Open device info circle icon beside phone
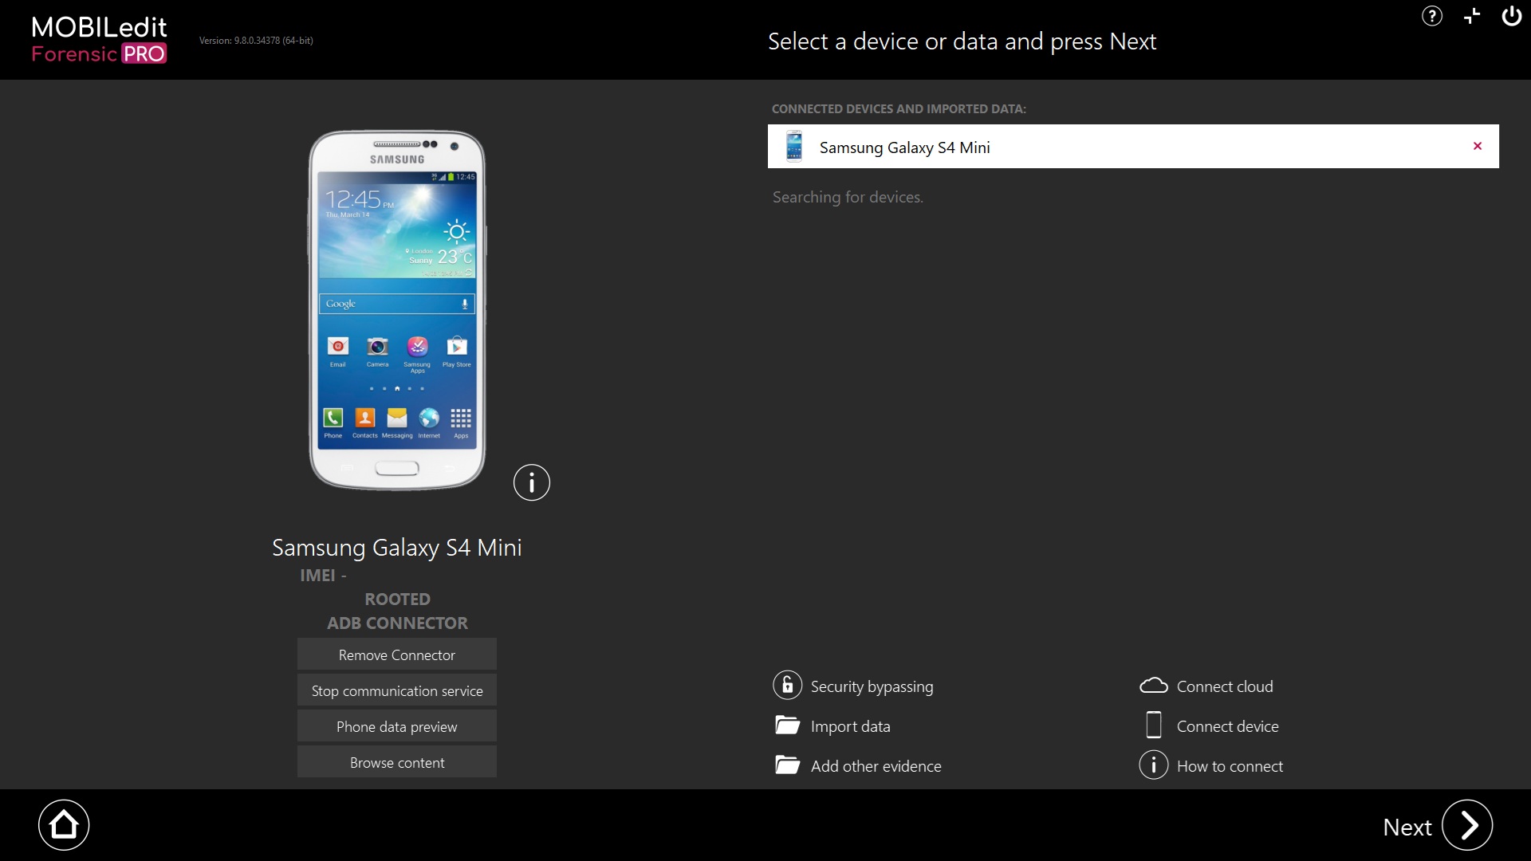The image size is (1531, 861). 532,482
